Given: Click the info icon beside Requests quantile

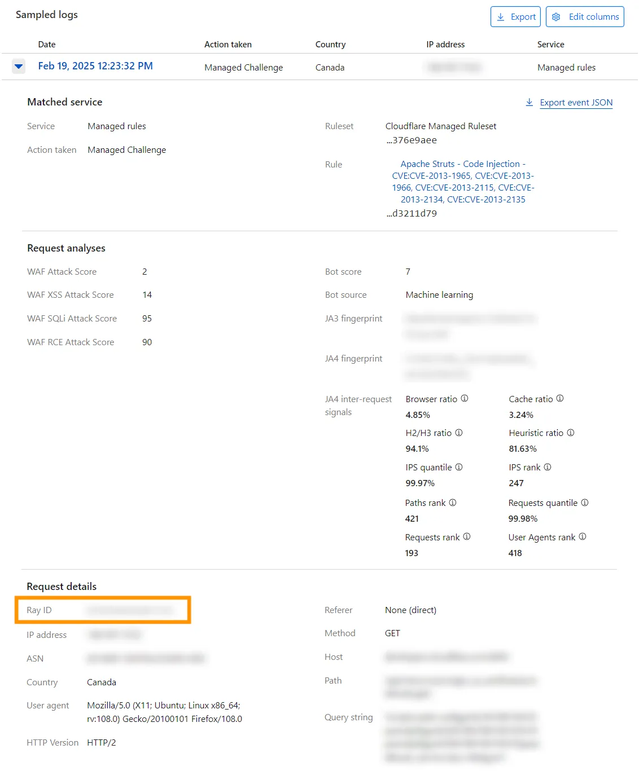Looking at the screenshot, I should (x=585, y=502).
